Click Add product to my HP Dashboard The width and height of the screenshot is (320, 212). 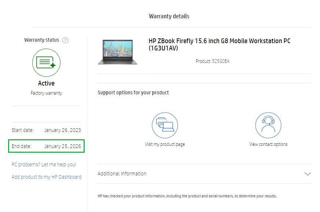[x=46, y=177]
